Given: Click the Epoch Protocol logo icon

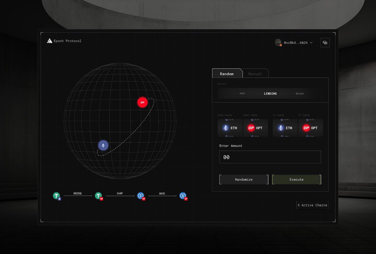Looking at the screenshot, I should coord(50,41).
